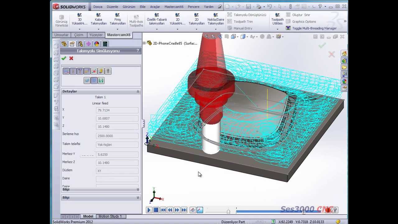The width and height of the screenshot is (398, 224).
Task: Expand Finiş Takımyolları dropdown
Action: click(x=118, y=30)
